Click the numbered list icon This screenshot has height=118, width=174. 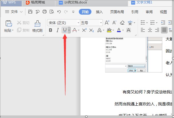(x=153, y=23)
